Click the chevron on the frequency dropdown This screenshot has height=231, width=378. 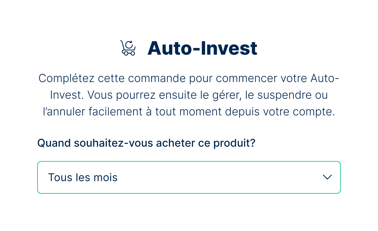(x=327, y=178)
